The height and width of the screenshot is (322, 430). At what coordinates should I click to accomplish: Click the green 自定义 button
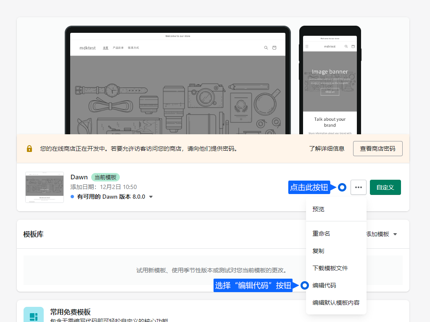click(x=385, y=187)
